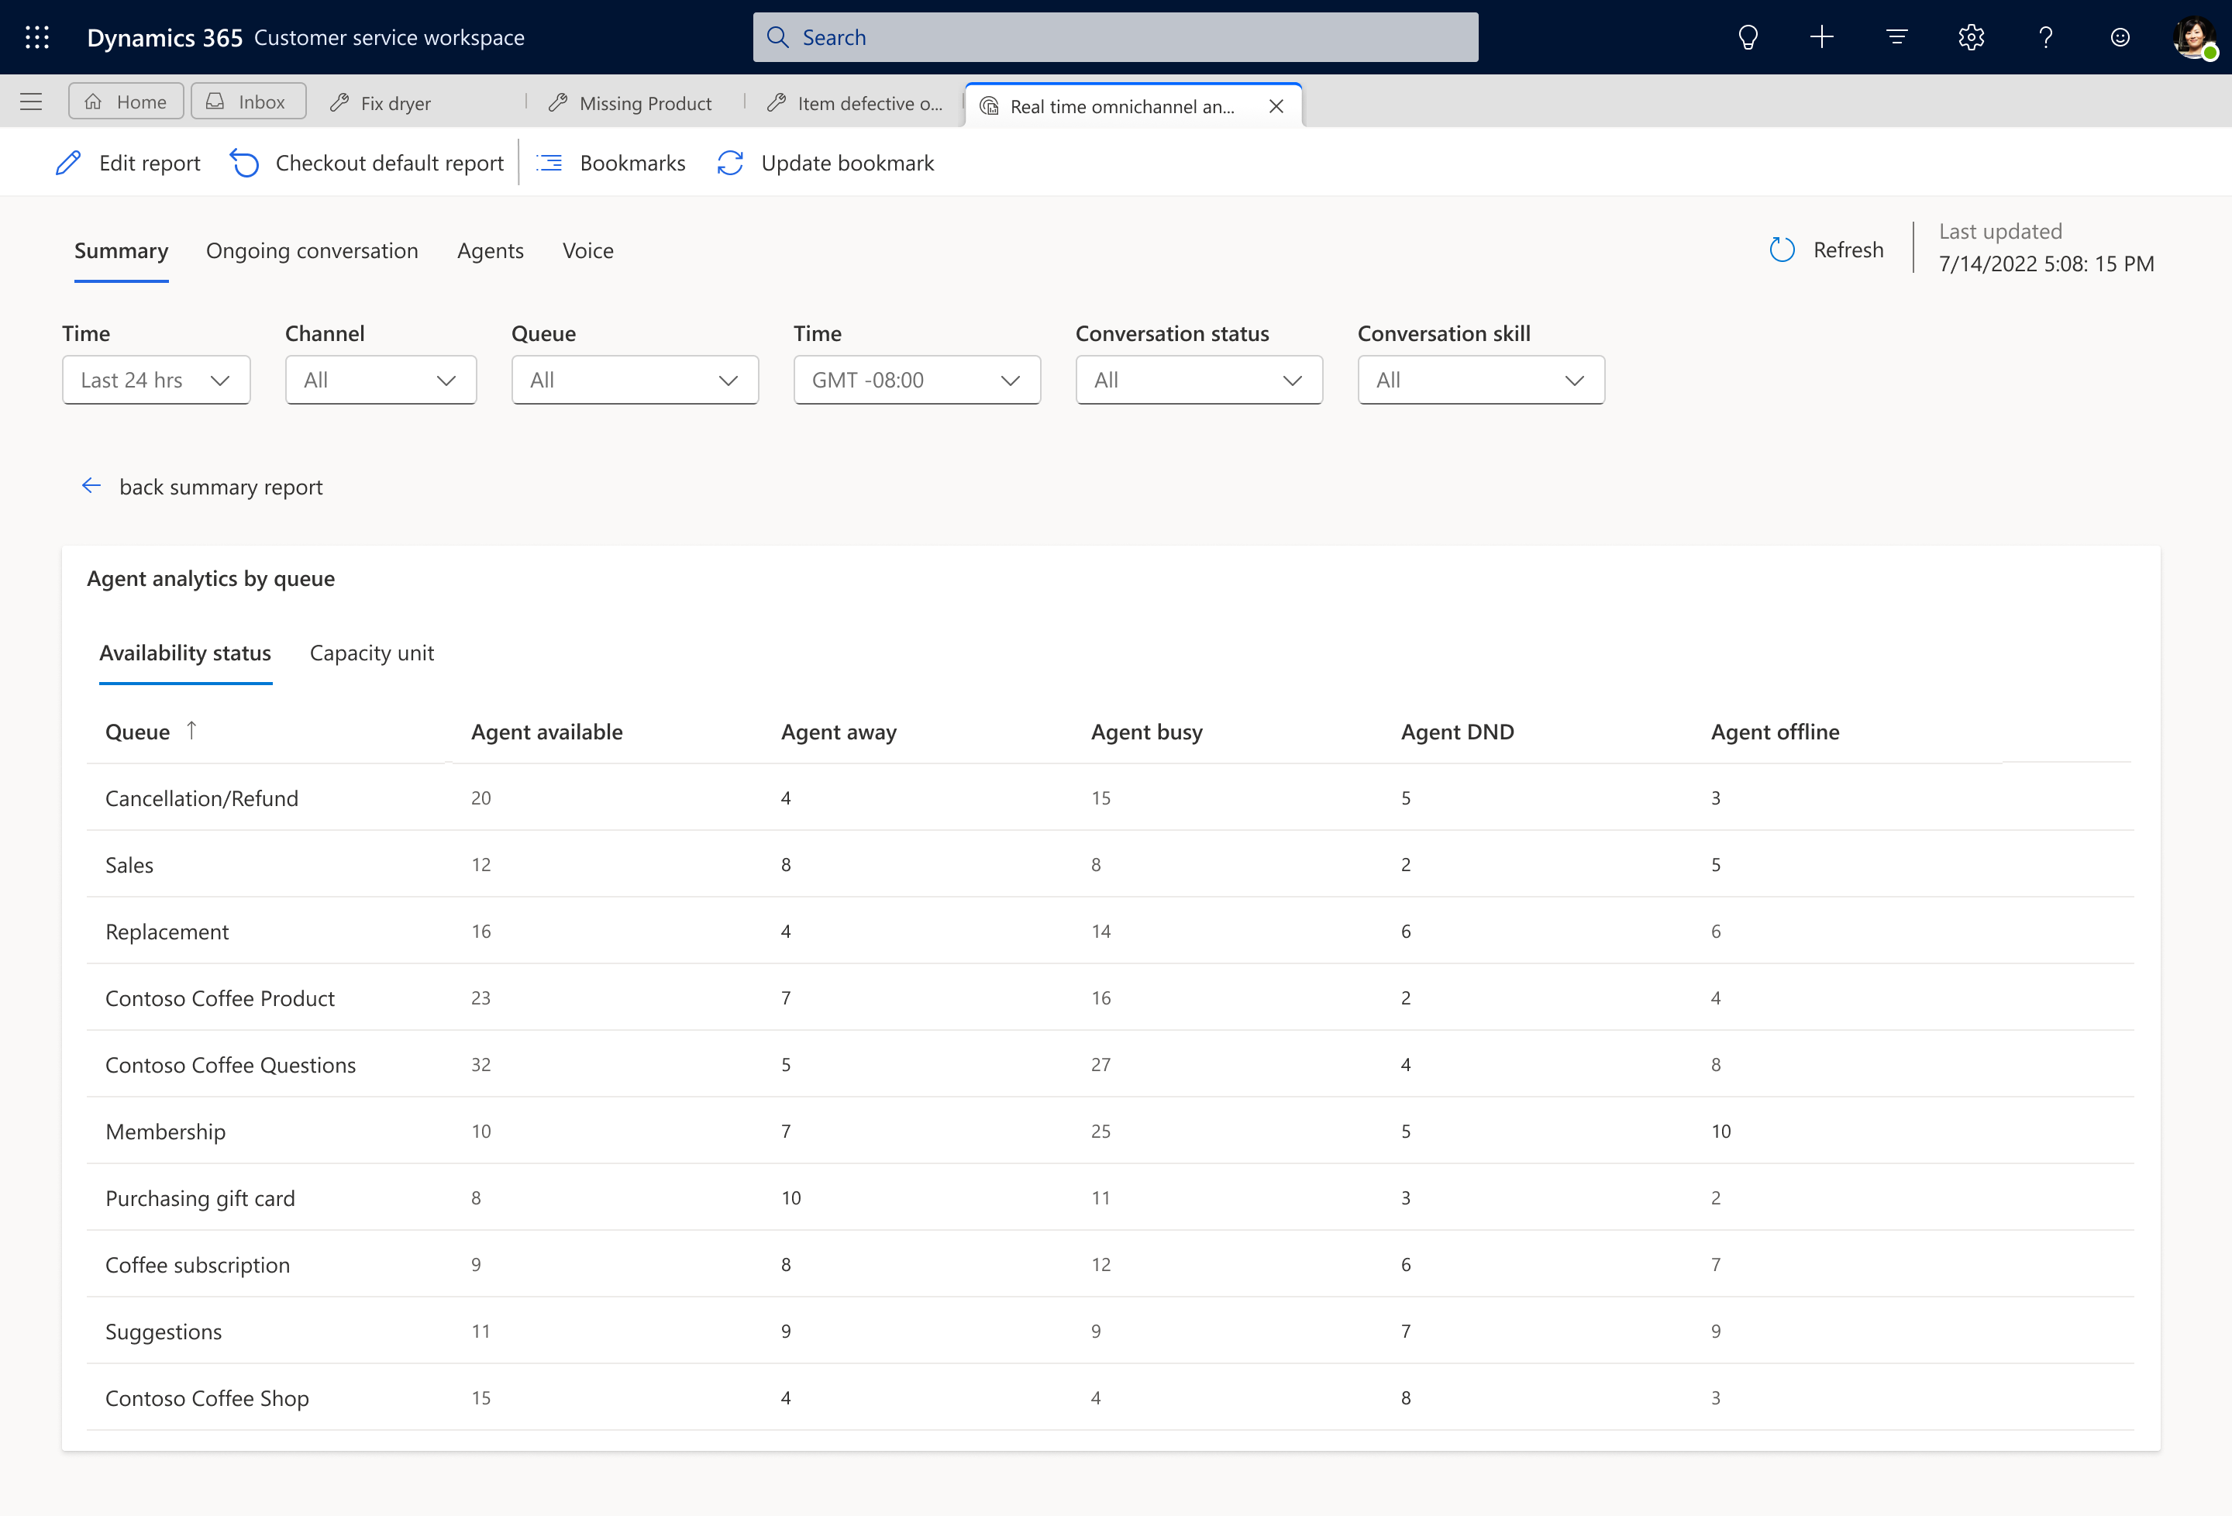
Task: Select the Agents navigation tab
Action: (491, 249)
